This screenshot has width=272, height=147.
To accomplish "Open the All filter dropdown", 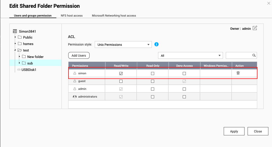I will pos(191,55).
